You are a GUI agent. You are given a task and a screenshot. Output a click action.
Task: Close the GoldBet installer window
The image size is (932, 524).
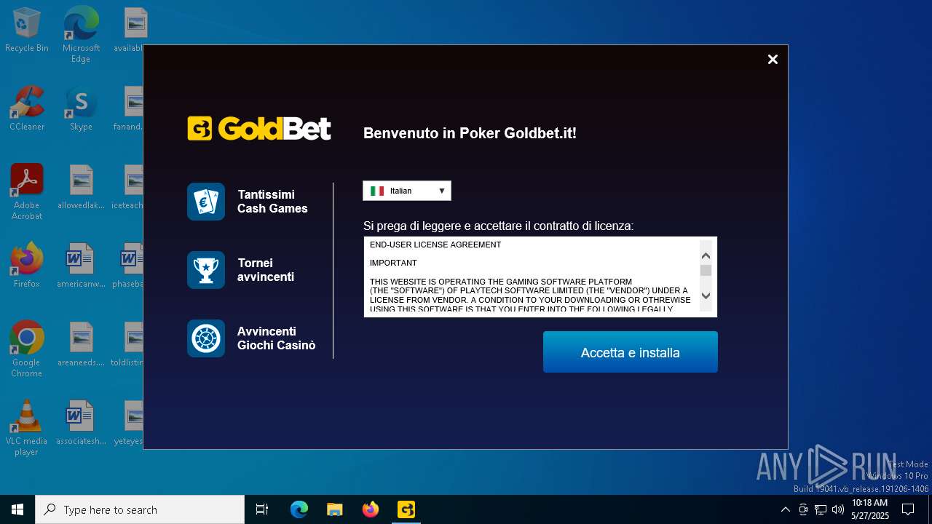pos(773,60)
